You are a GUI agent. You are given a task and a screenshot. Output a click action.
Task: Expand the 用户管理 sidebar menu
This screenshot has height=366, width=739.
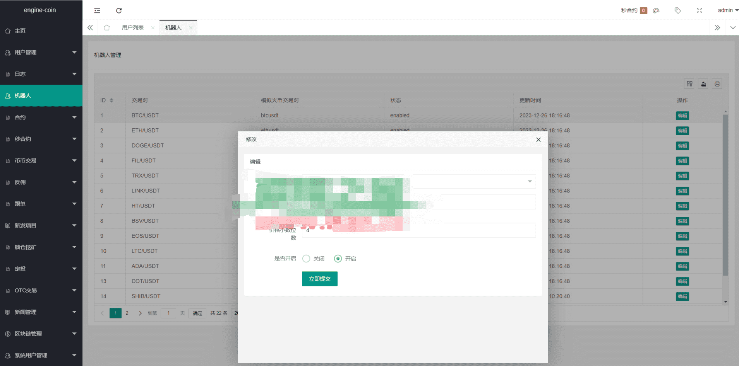41,52
